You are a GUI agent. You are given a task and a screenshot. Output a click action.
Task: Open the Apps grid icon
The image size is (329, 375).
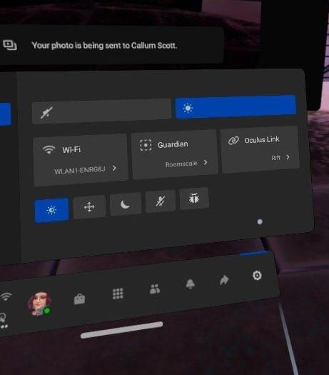click(118, 294)
